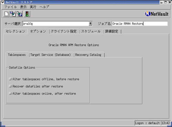Open the ファイル menu
The image size is (172, 127).
coord(10,7)
